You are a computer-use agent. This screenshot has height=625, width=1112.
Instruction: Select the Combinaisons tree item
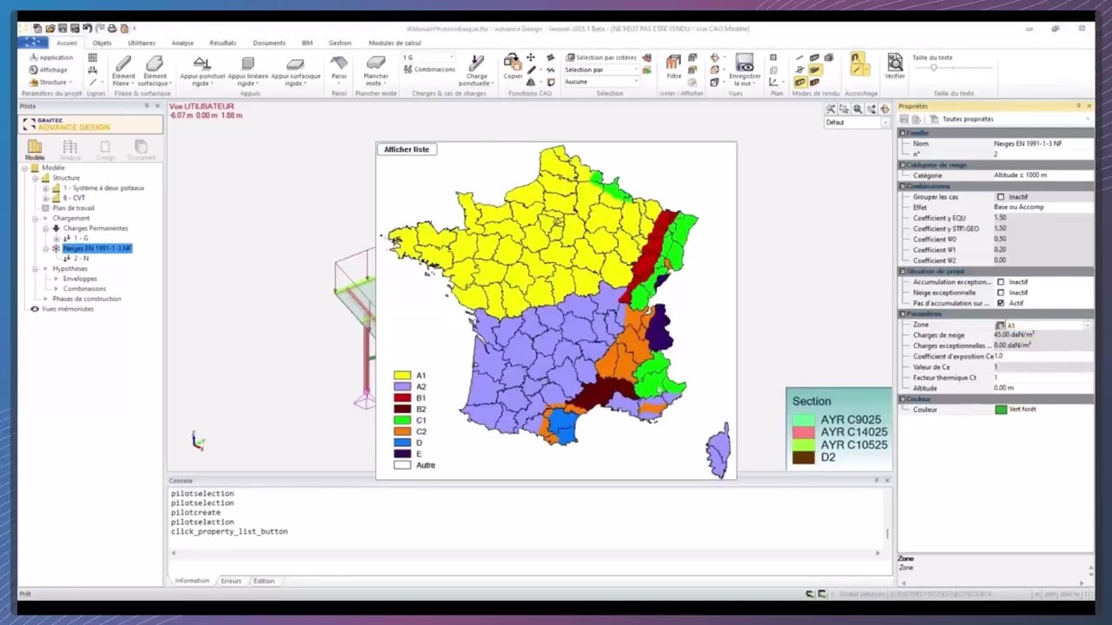pos(84,289)
